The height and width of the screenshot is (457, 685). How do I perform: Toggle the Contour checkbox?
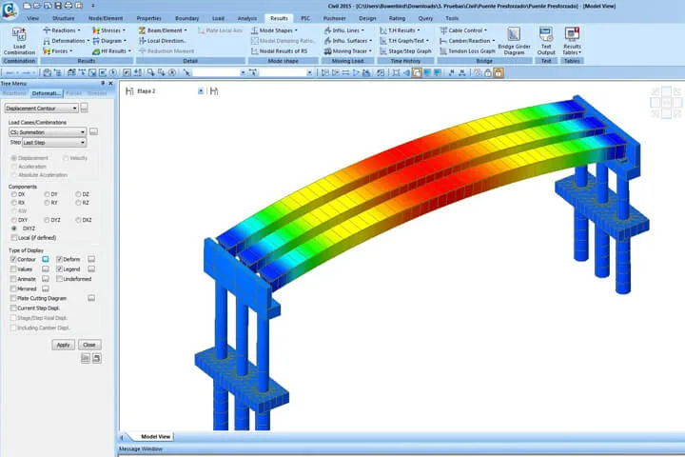13,259
